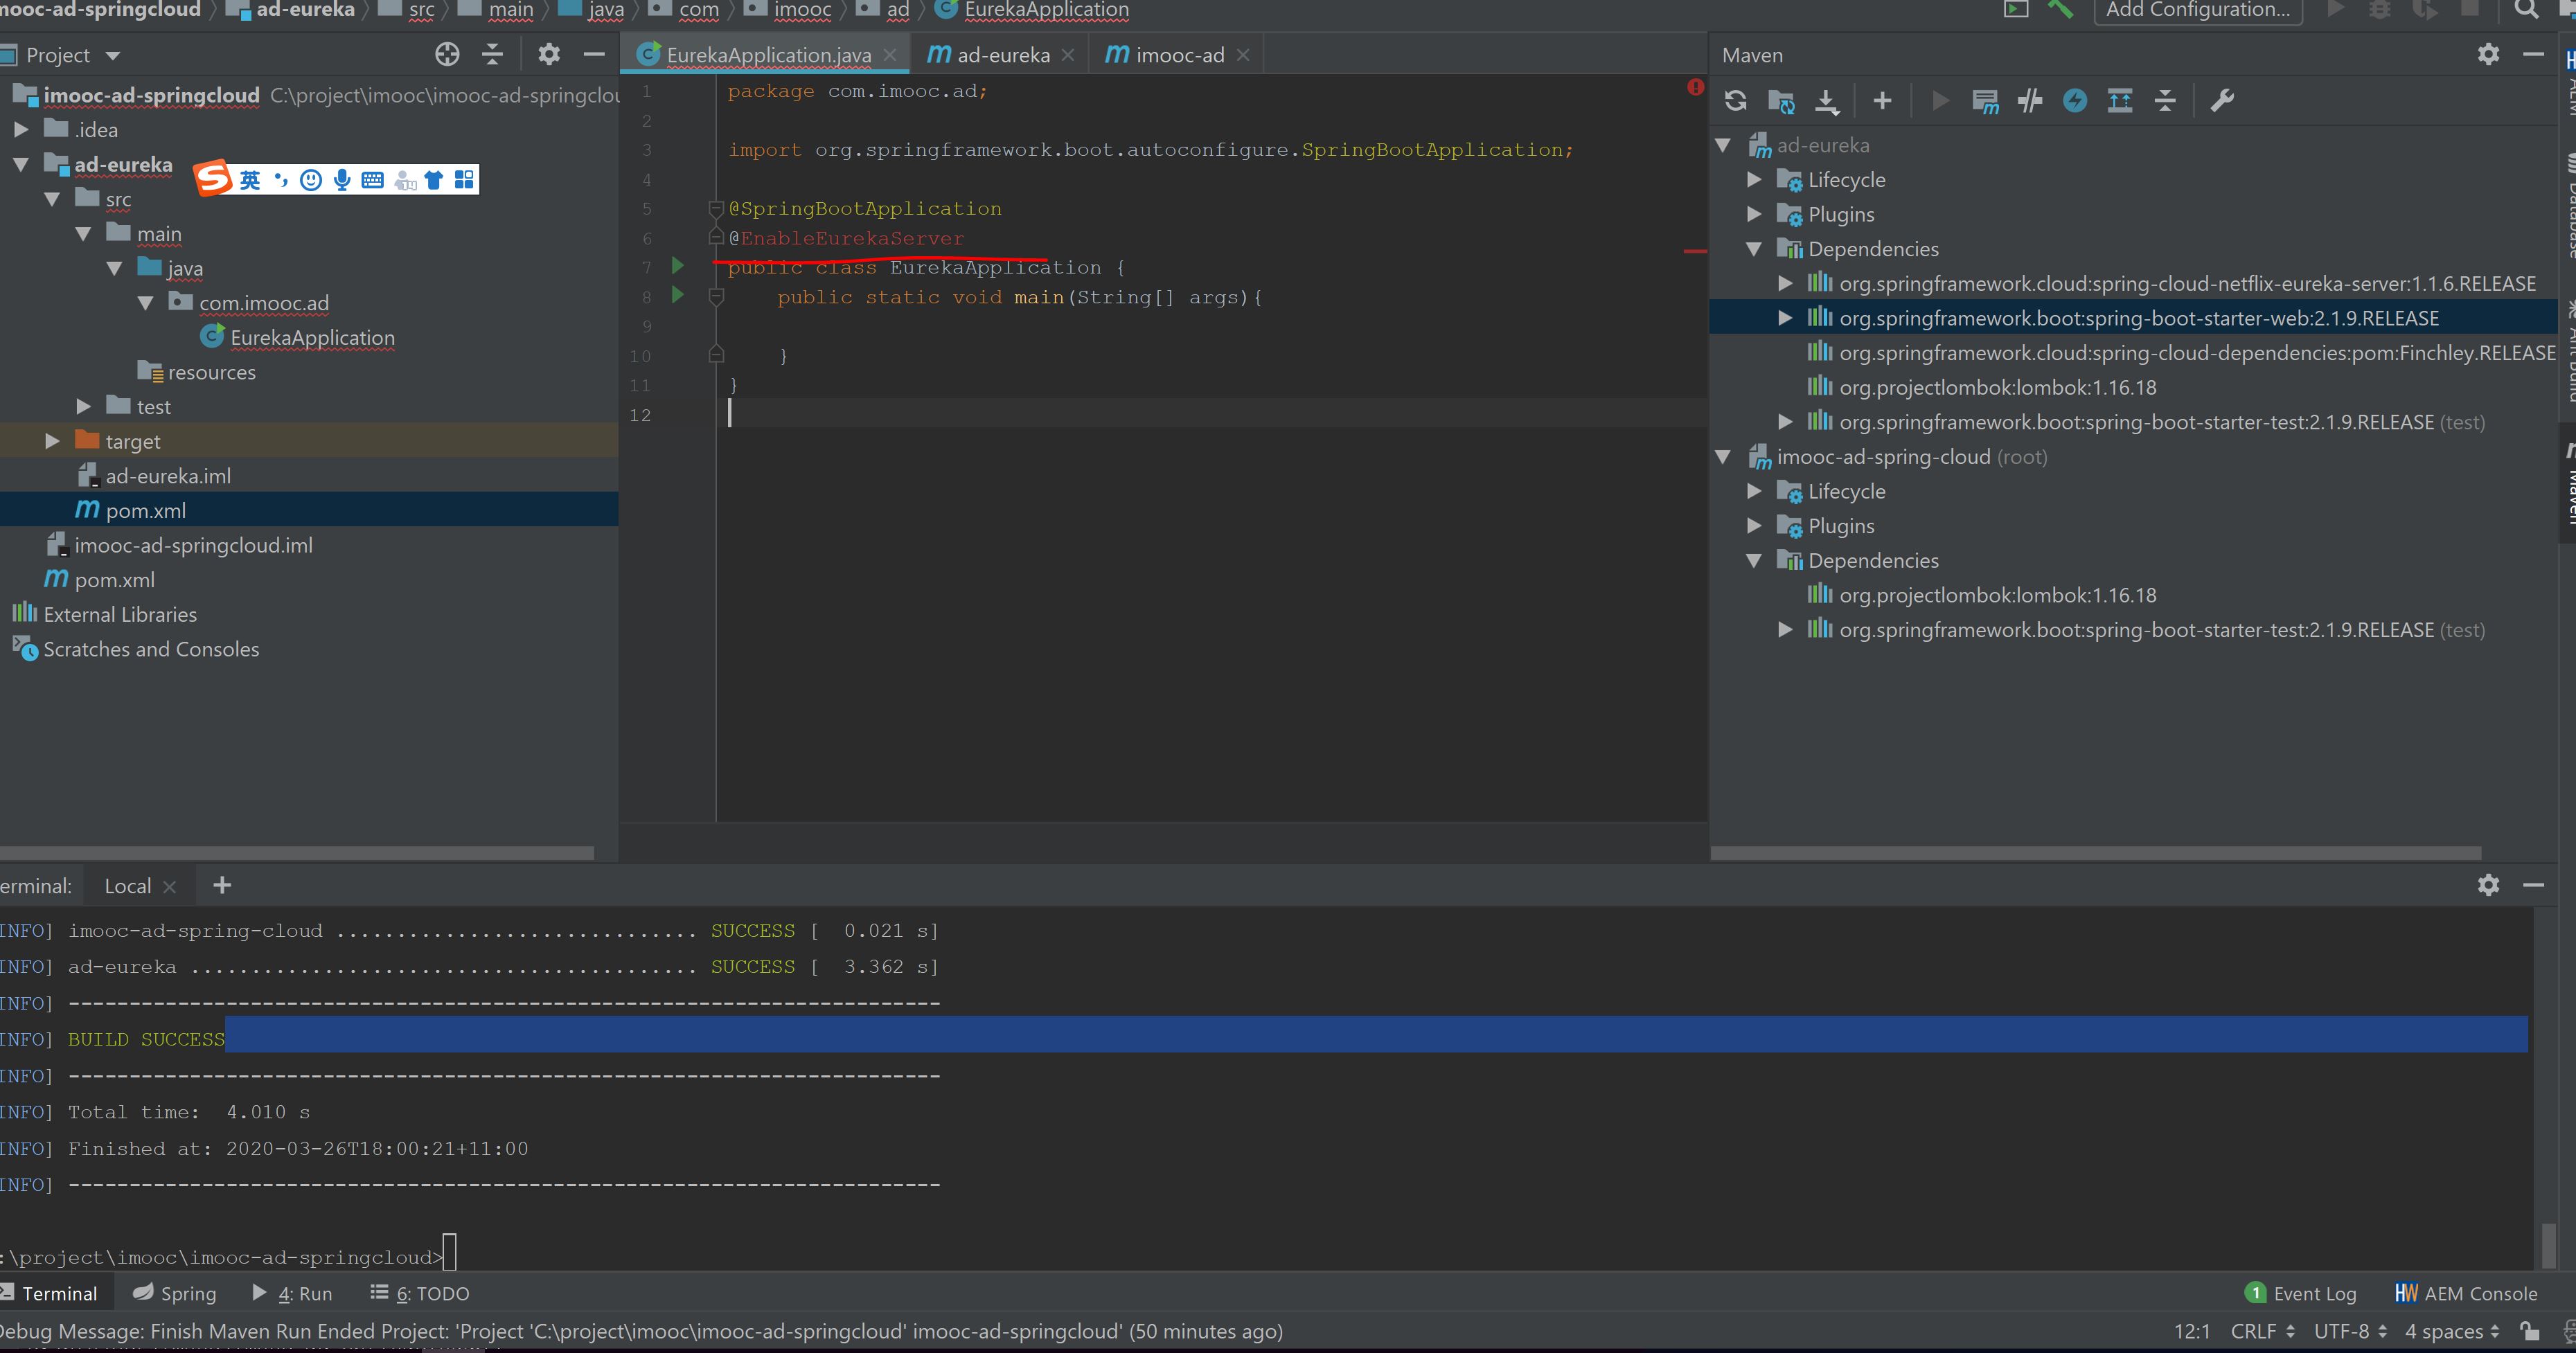Add Maven project with plus icon

click(x=1882, y=101)
